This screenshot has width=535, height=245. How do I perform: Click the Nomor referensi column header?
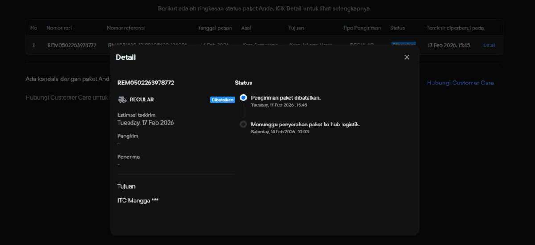(126, 28)
